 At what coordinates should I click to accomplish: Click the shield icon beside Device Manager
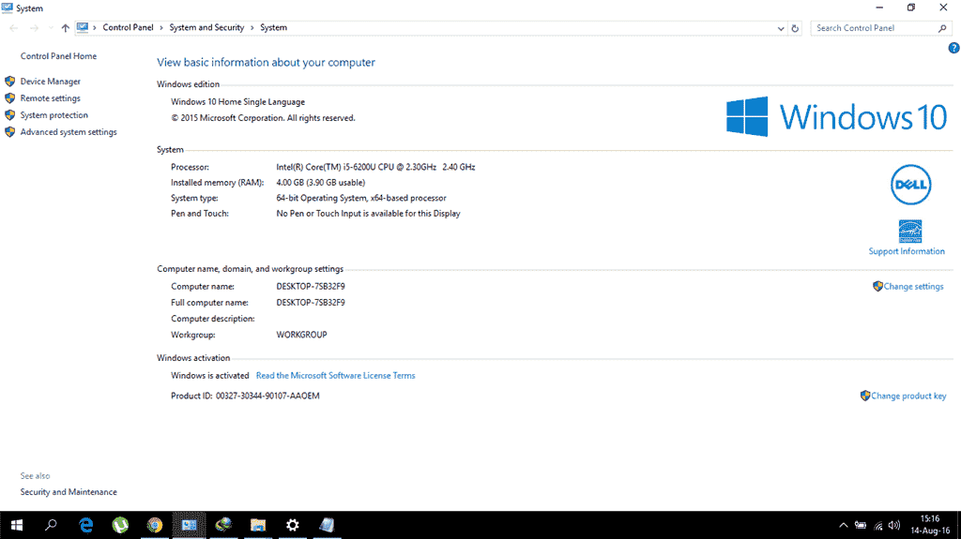[9, 82]
